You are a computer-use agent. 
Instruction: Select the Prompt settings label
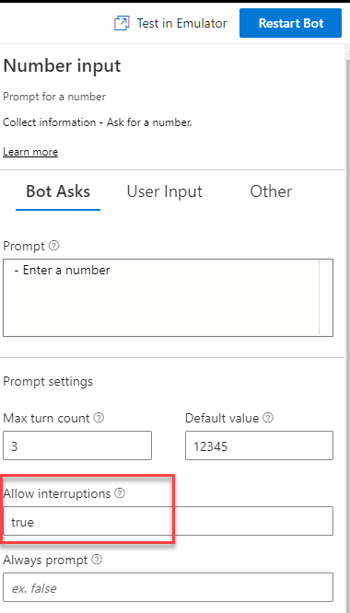point(48,381)
